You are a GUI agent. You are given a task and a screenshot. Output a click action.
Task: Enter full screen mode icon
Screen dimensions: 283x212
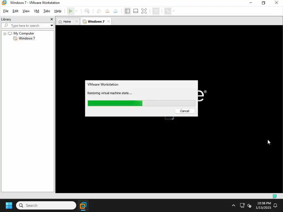tap(144, 11)
